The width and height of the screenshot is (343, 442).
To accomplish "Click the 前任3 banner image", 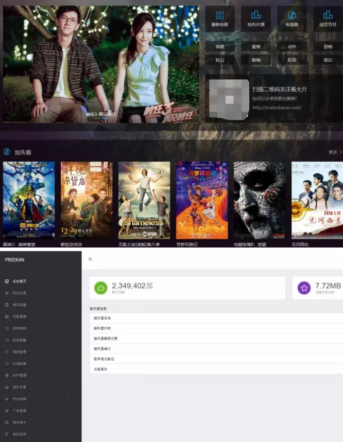I will [101, 64].
